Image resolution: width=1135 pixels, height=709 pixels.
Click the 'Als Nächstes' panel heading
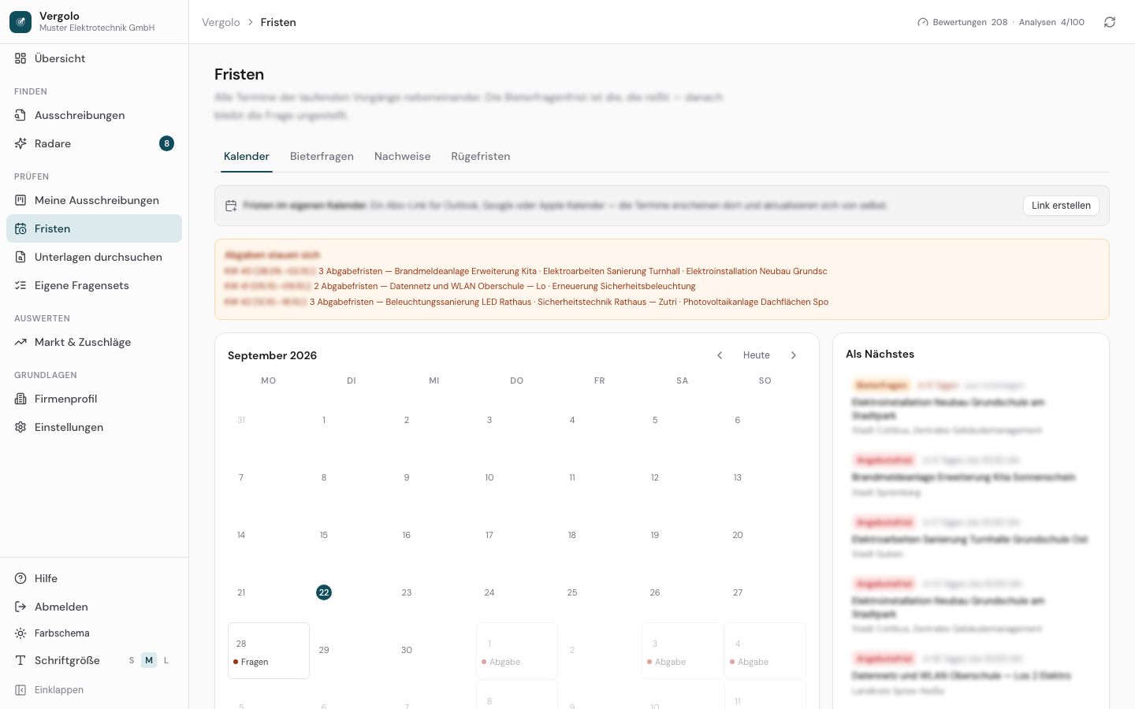pyautogui.click(x=880, y=354)
